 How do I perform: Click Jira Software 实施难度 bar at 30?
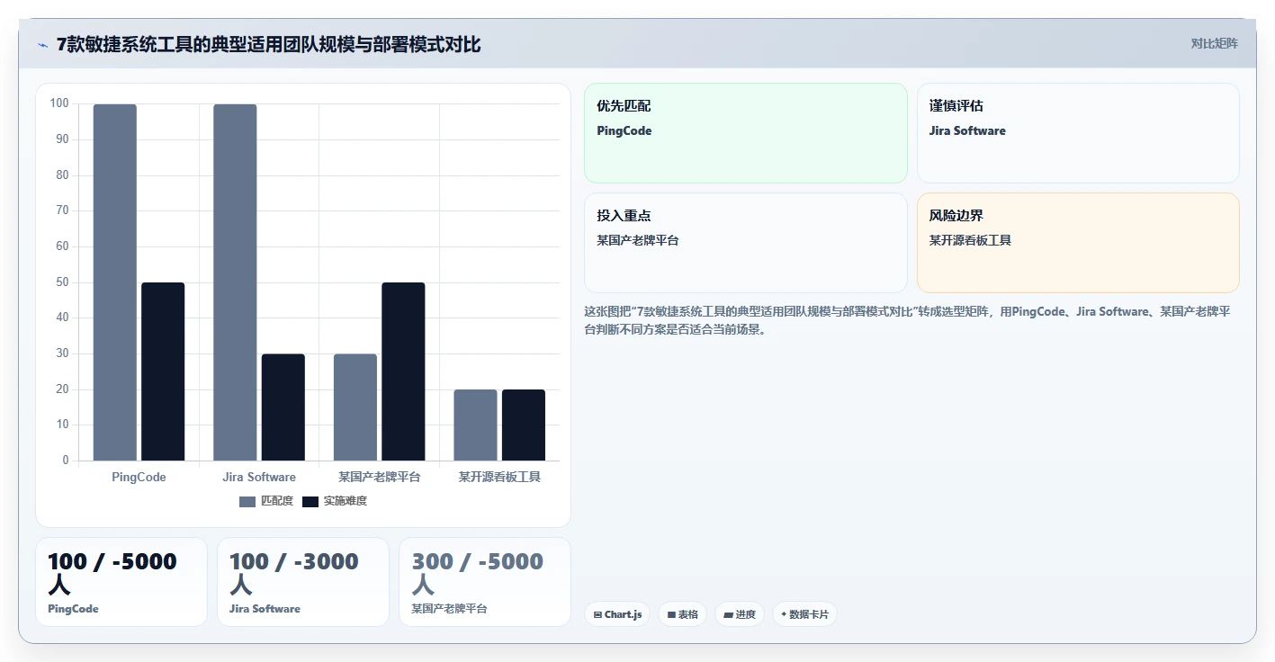click(x=283, y=407)
